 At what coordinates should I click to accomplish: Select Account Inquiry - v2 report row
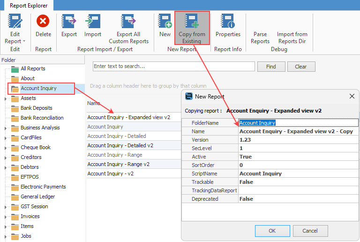coord(134,174)
